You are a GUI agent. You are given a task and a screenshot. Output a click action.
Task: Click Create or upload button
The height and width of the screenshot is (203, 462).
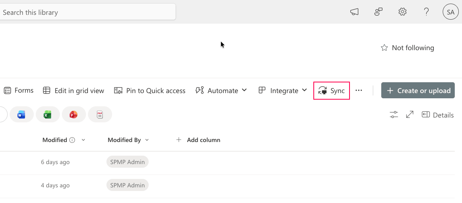tap(418, 91)
